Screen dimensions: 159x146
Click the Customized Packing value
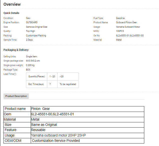[36, 36]
